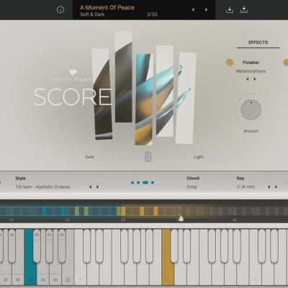
Task: Click the 'Light' slider end label
Action: point(199,157)
